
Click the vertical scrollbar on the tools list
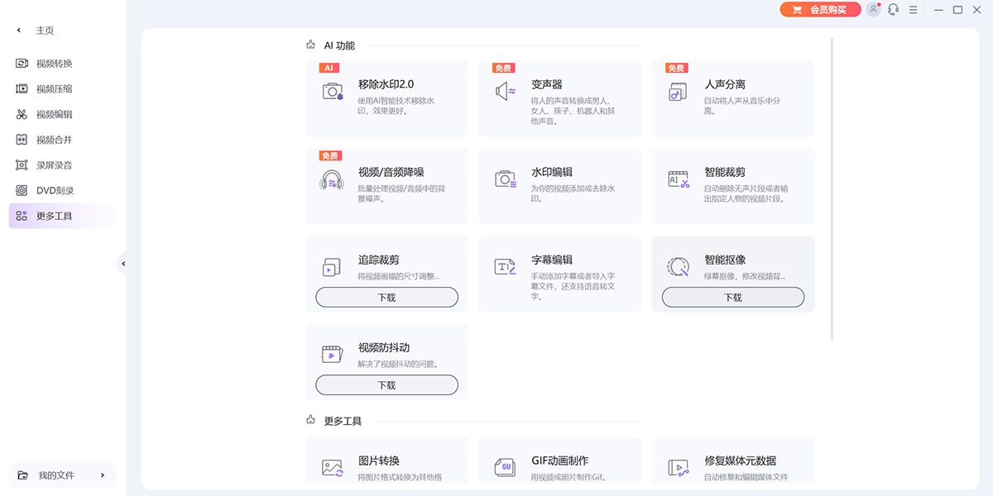(832, 188)
